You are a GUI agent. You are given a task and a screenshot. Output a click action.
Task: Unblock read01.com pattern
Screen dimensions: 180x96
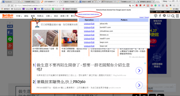pyautogui.click(x=87, y=39)
